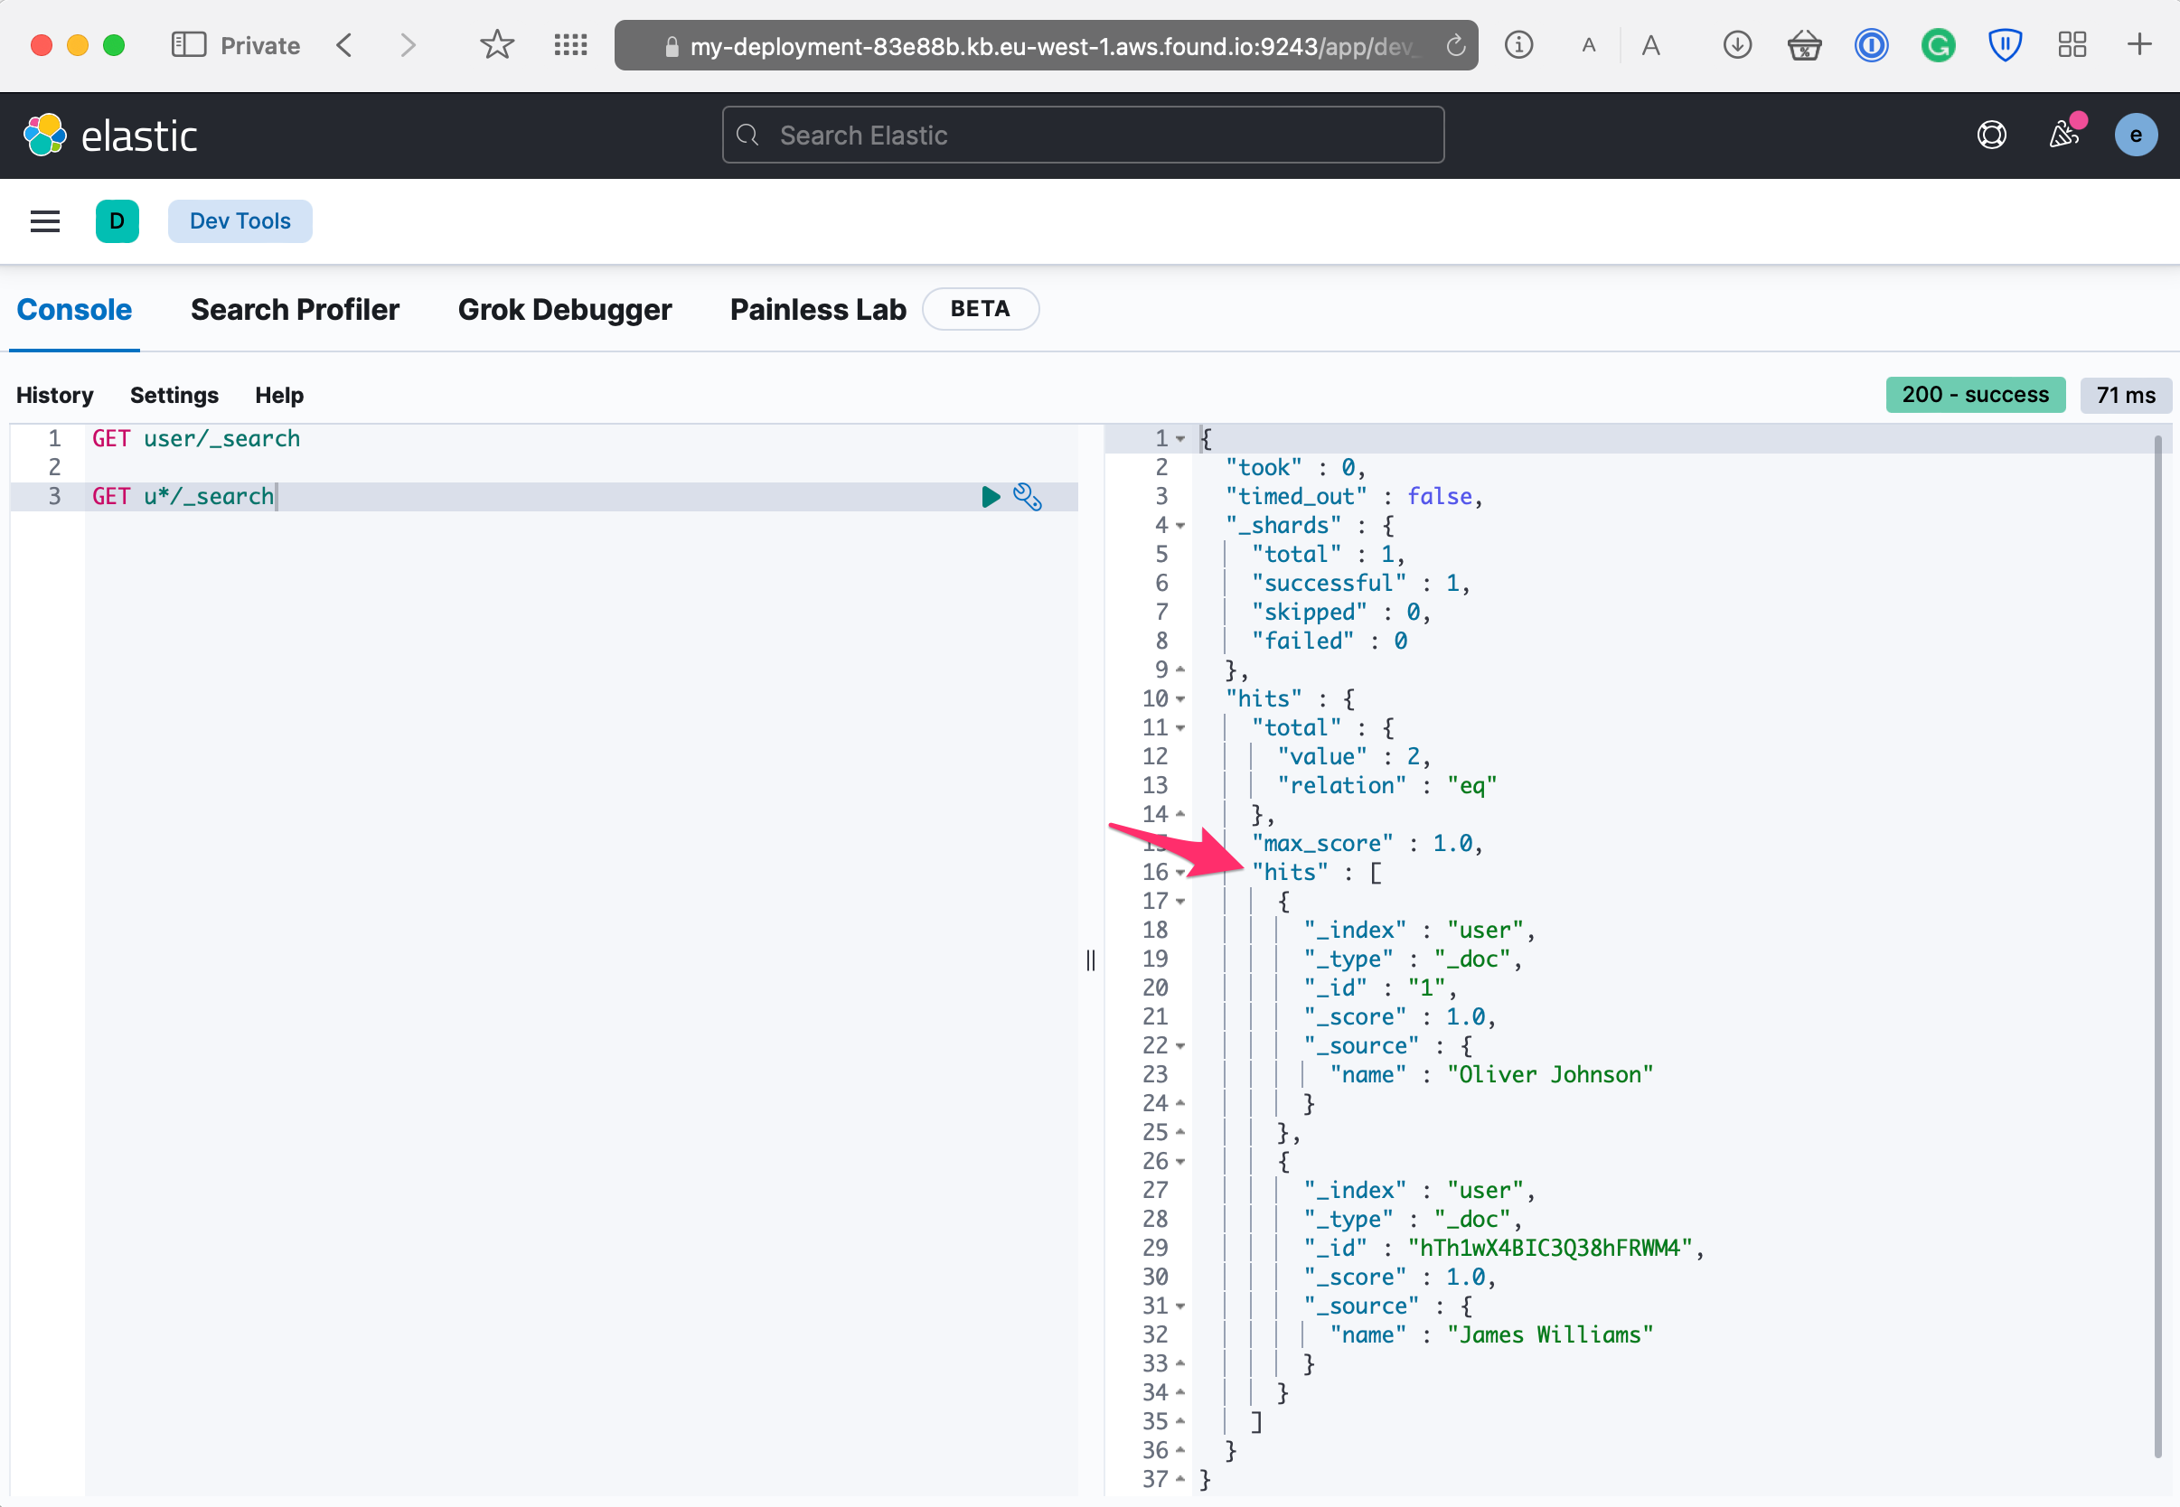Image resolution: width=2180 pixels, height=1507 pixels.
Task: Click the output pane vertical scrollbar
Action: [x=2157, y=944]
